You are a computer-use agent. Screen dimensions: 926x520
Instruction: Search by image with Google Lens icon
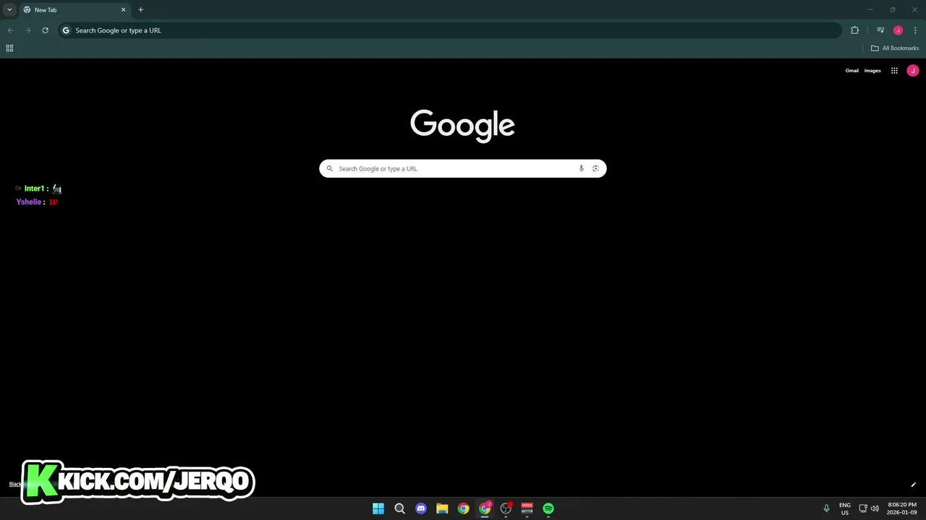(x=595, y=168)
